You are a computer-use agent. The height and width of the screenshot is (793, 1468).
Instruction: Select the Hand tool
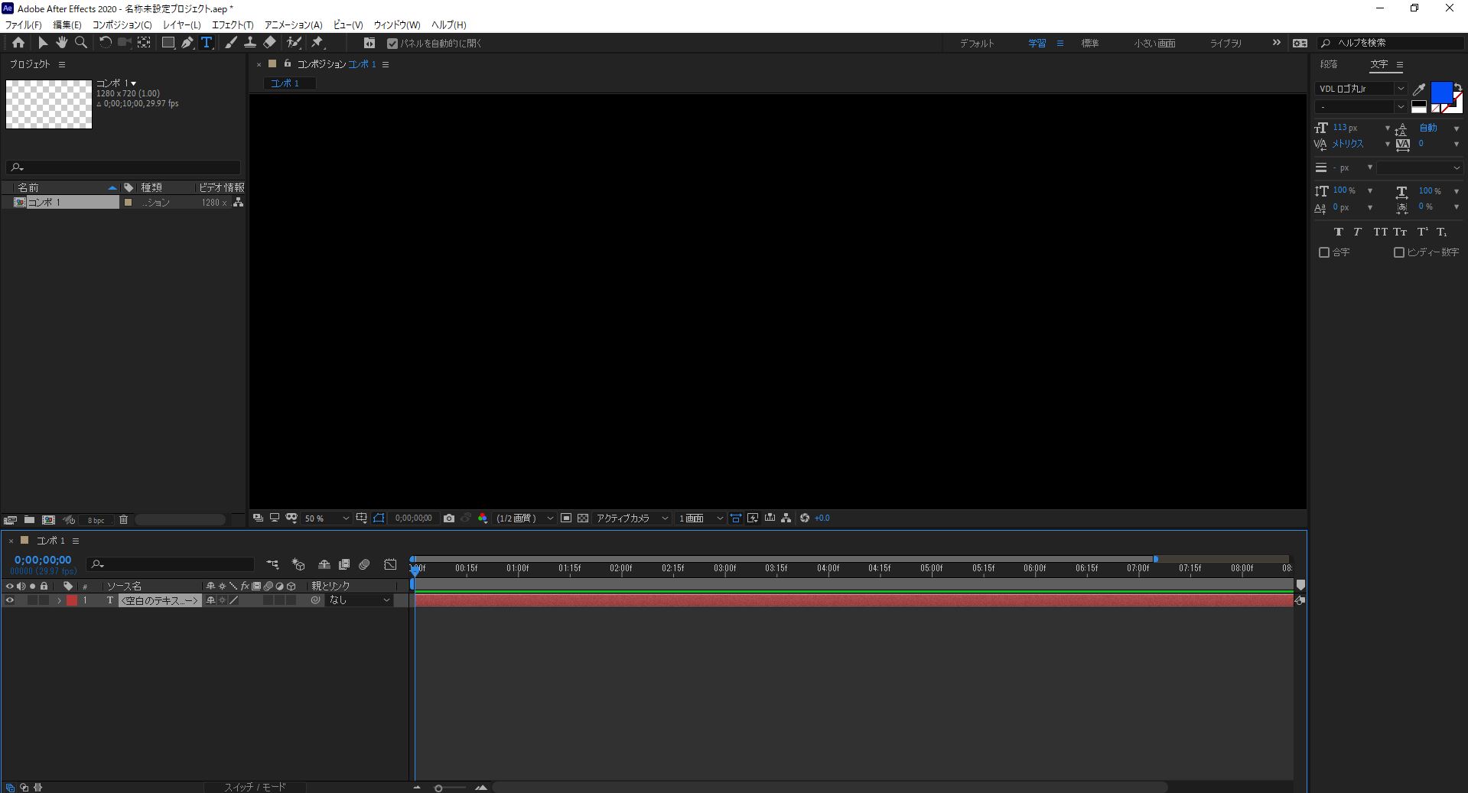(61, 43)
